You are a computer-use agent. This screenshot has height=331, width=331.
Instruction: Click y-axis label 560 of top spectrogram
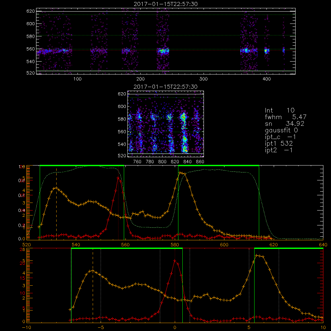30,49
